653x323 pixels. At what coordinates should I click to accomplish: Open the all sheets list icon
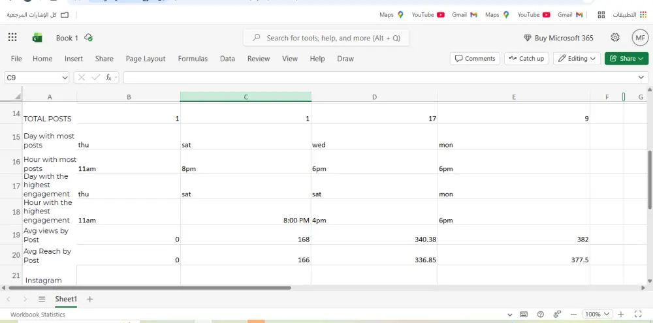point(42,299)
